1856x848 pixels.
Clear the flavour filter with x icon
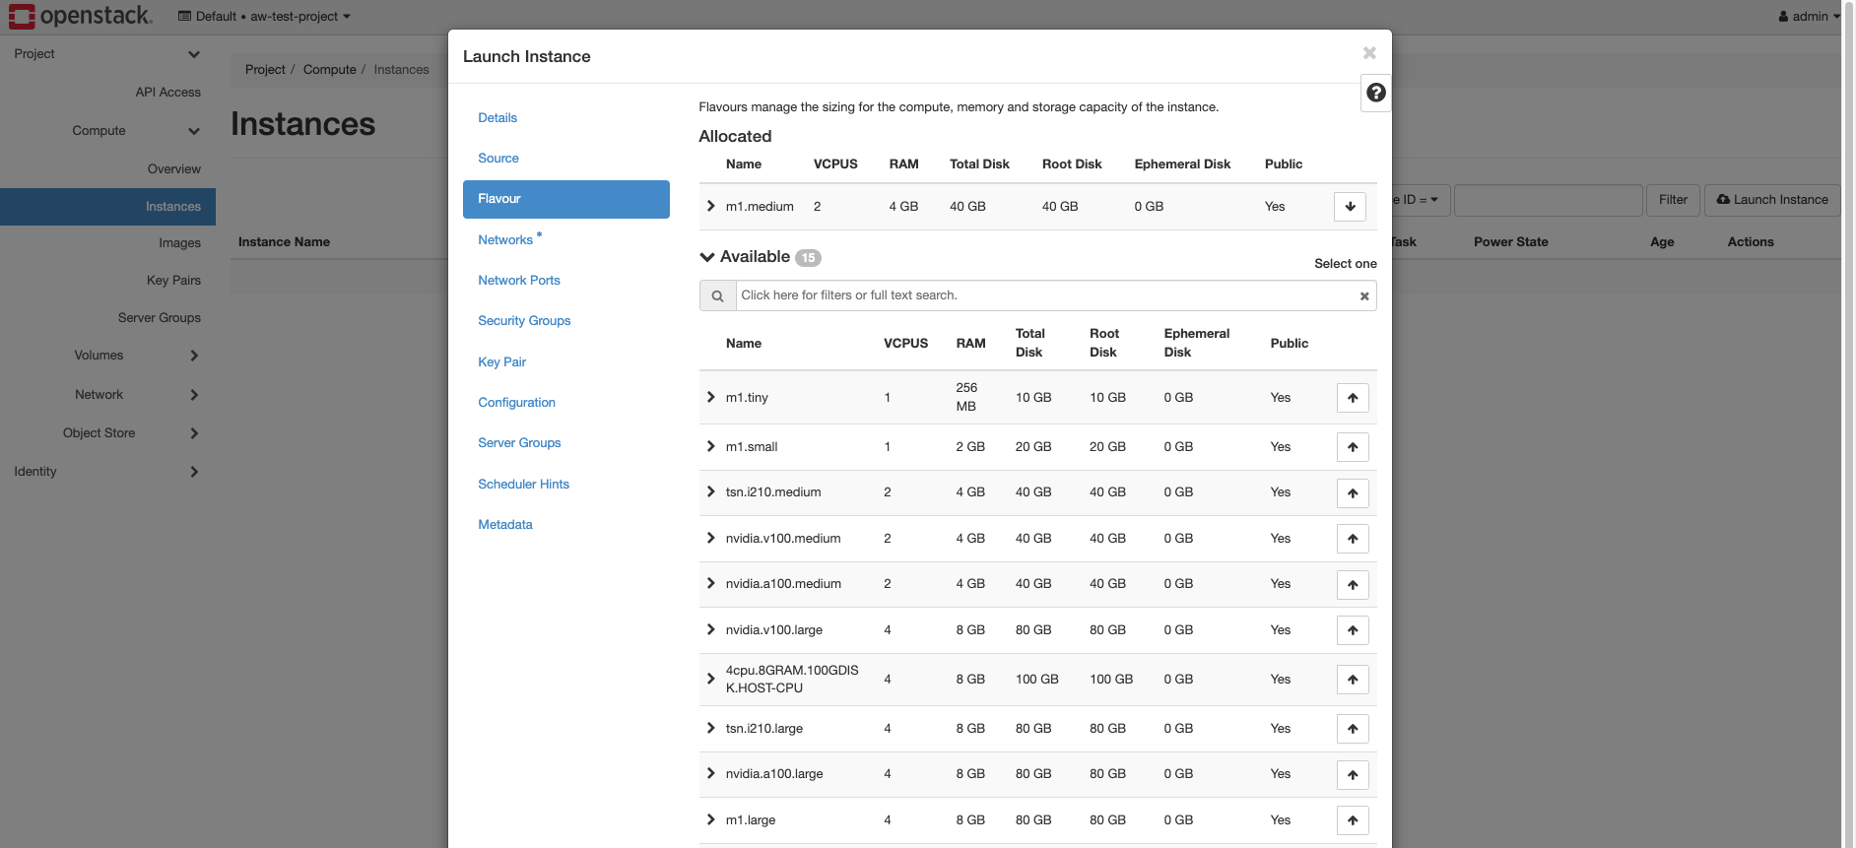(x=1364, y=296)
